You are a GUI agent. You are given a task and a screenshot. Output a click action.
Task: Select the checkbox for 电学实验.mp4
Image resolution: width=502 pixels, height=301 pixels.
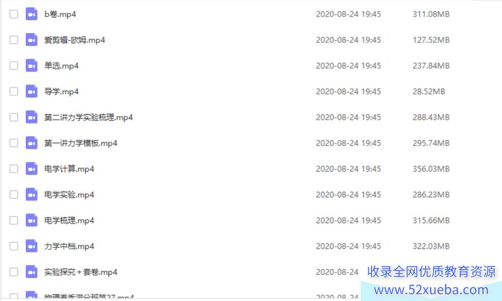(x=14, y=194)
